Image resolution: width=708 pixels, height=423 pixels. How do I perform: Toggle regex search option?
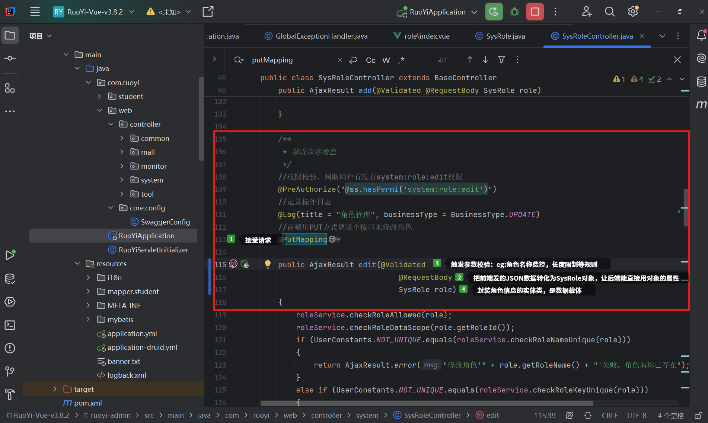coord(401,60)
